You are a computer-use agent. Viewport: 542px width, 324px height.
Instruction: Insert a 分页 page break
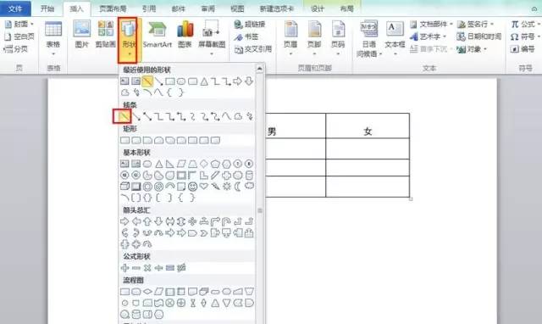coord(16,49)
